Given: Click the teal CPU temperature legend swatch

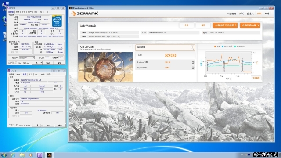Looking at the screenshot, I should (235, 47).
